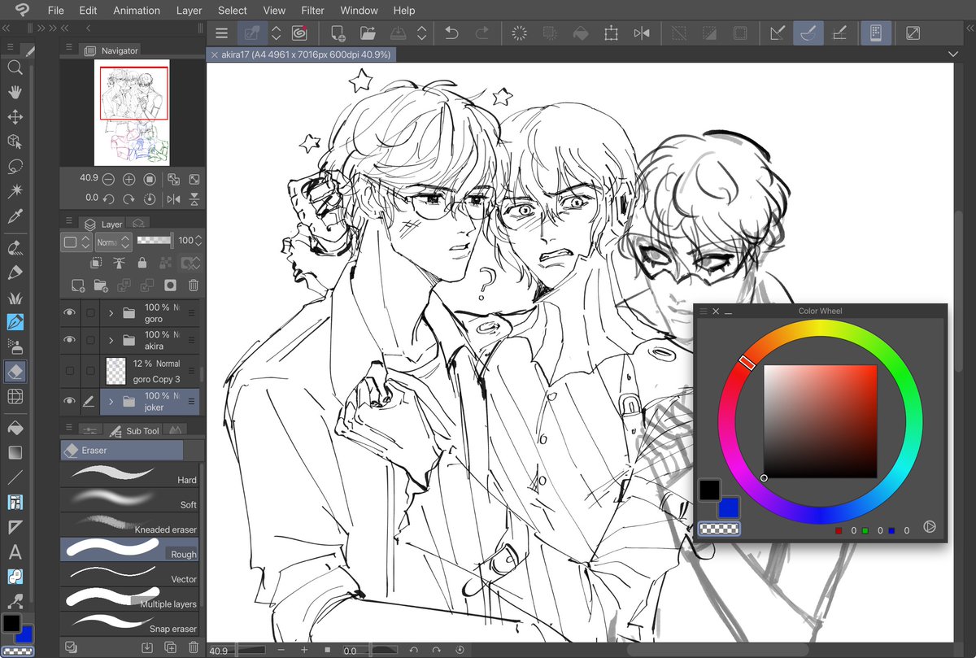Image resolution: width=976 pixels, height=658 pixels.
Task: Select the Gradient tool
Action: [15, 452]
